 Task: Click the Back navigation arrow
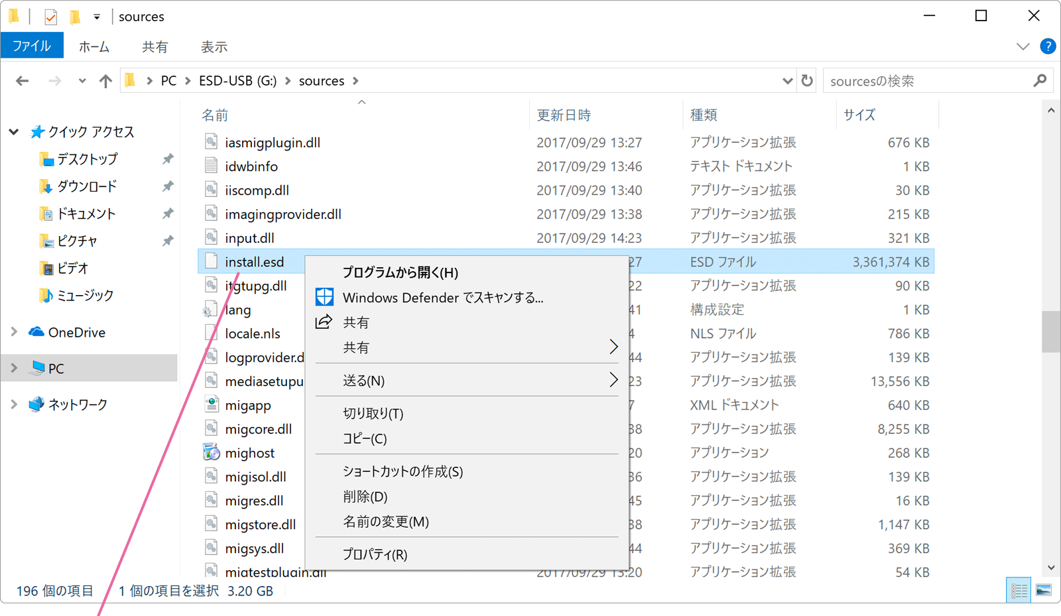[x=23, y=81]
